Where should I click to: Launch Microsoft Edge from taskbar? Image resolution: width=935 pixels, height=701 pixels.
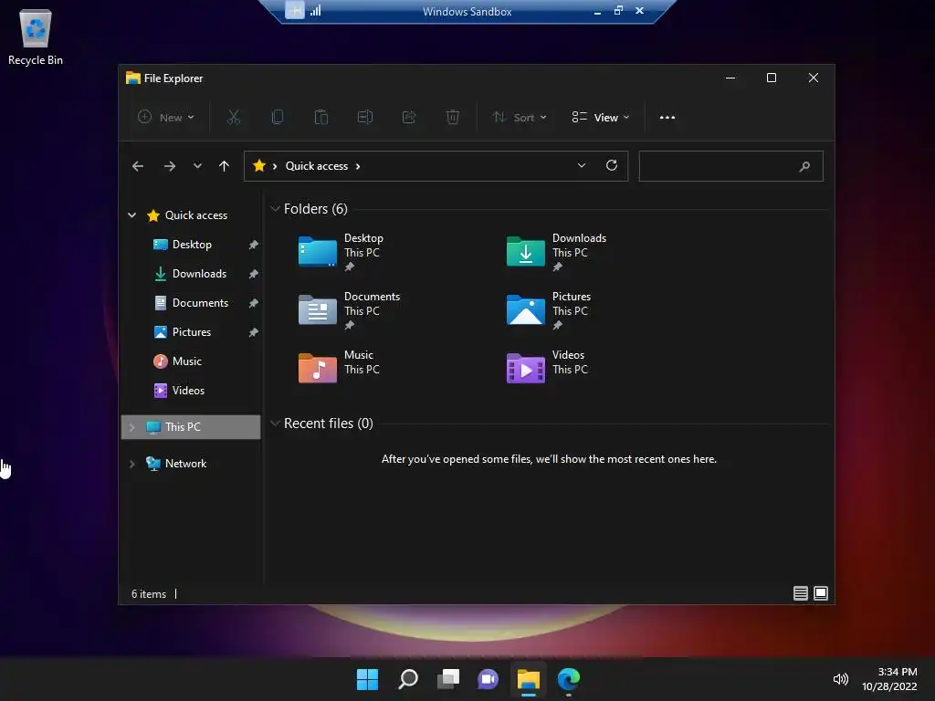pos(568,679)
